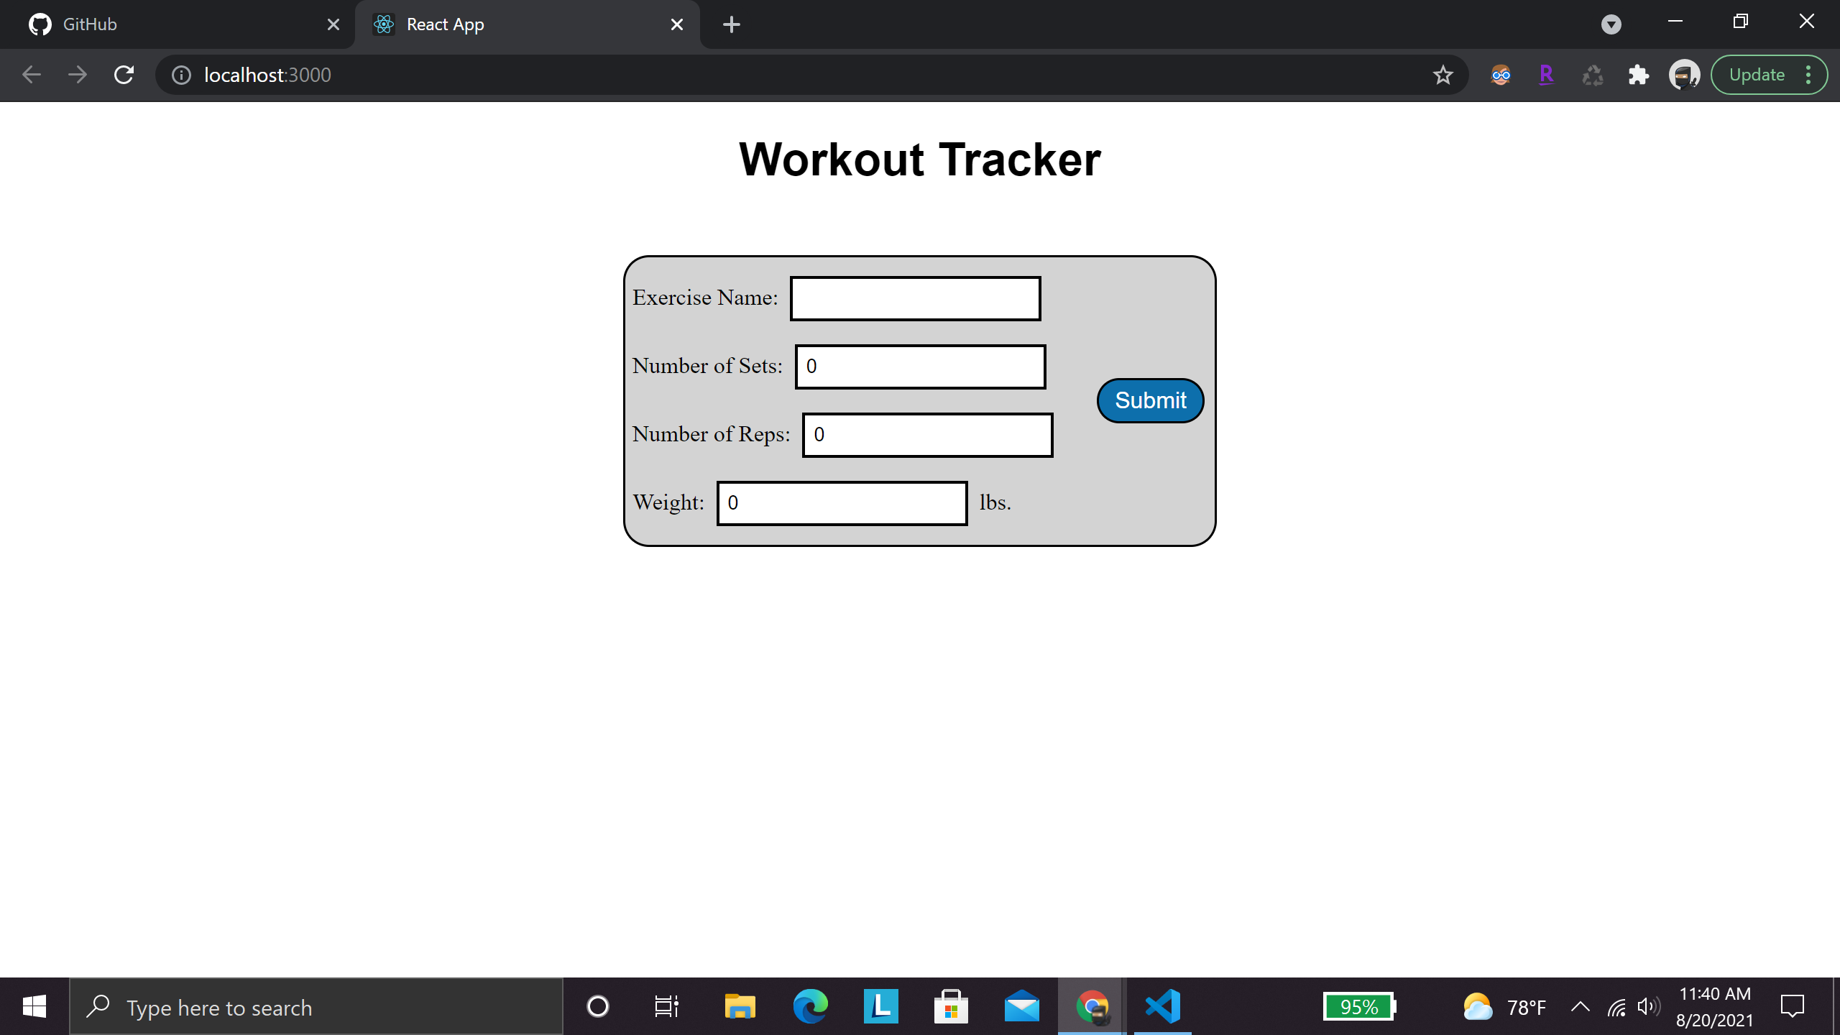The width and height of the screenshot is (1840, 1035).
Task: Open Task View on taskbar
Action: [667, 1006]
